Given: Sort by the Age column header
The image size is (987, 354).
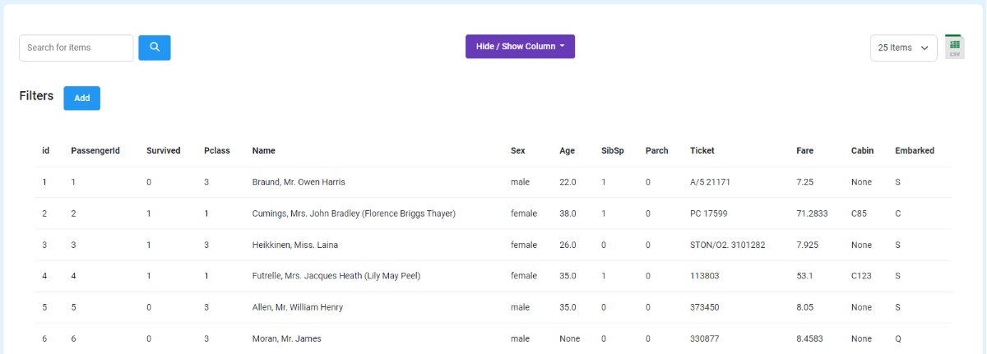Looking at the screenshot, I should (567, 150).
